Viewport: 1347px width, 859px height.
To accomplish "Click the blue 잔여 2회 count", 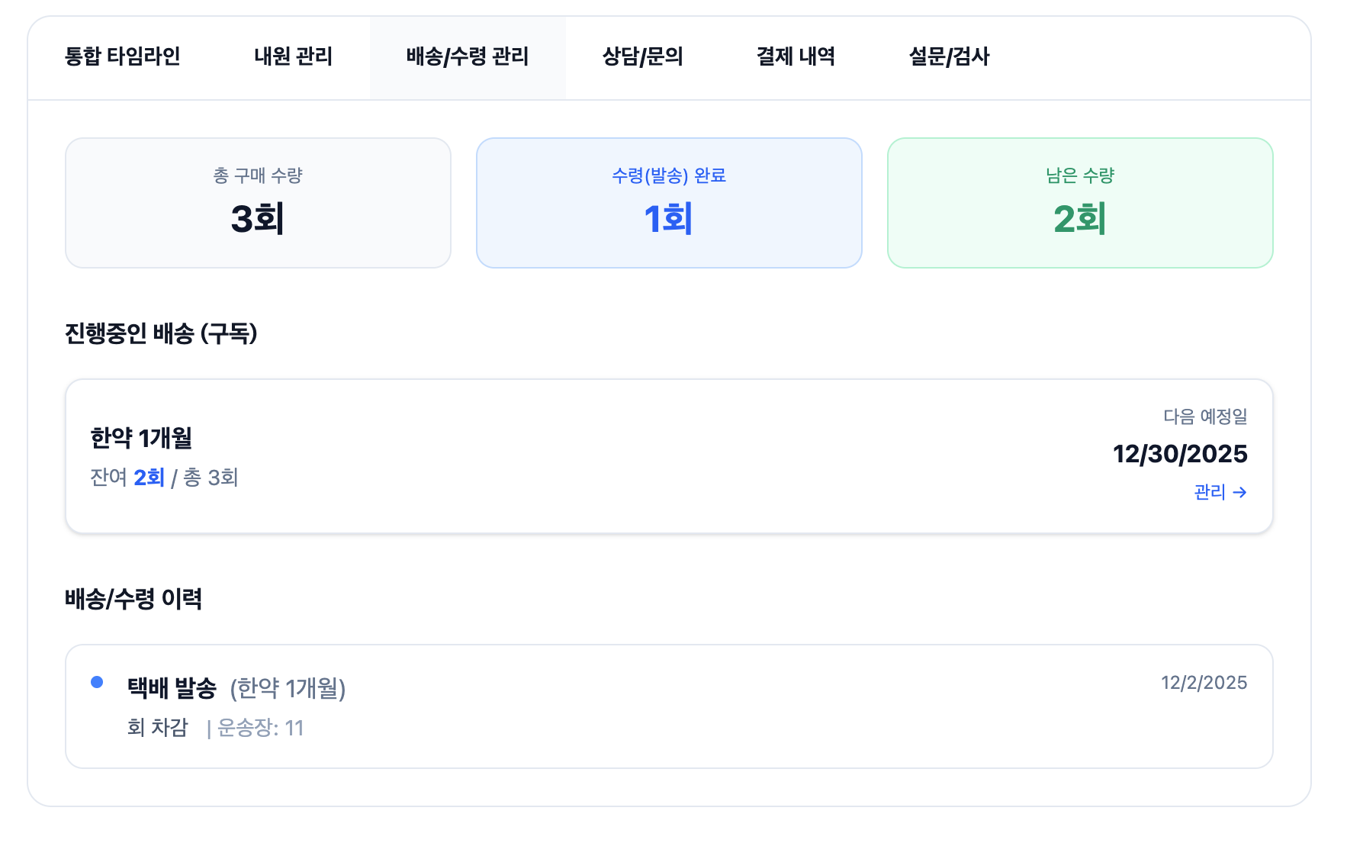I will point(149,478).
